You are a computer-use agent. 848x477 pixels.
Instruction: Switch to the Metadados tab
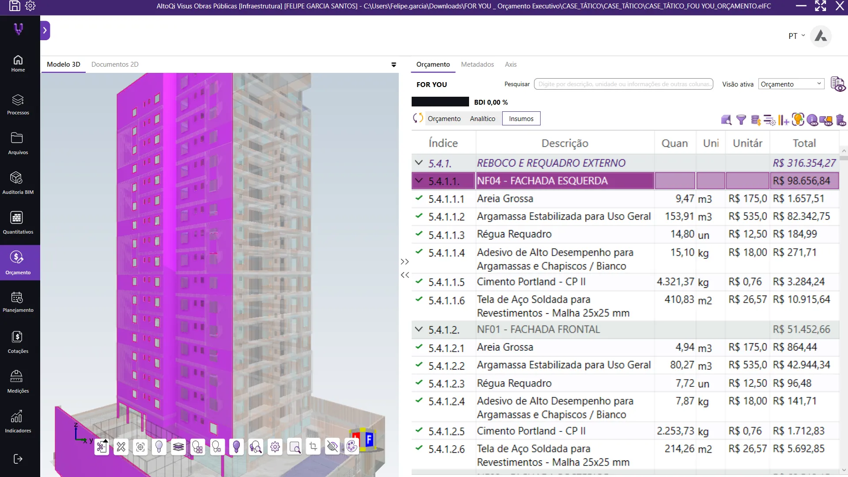477,64
